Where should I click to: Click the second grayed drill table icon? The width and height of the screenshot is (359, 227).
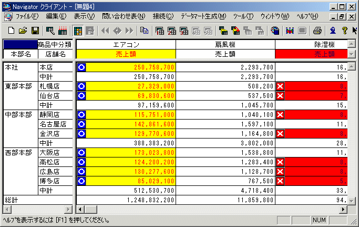(x=260, y=31)
